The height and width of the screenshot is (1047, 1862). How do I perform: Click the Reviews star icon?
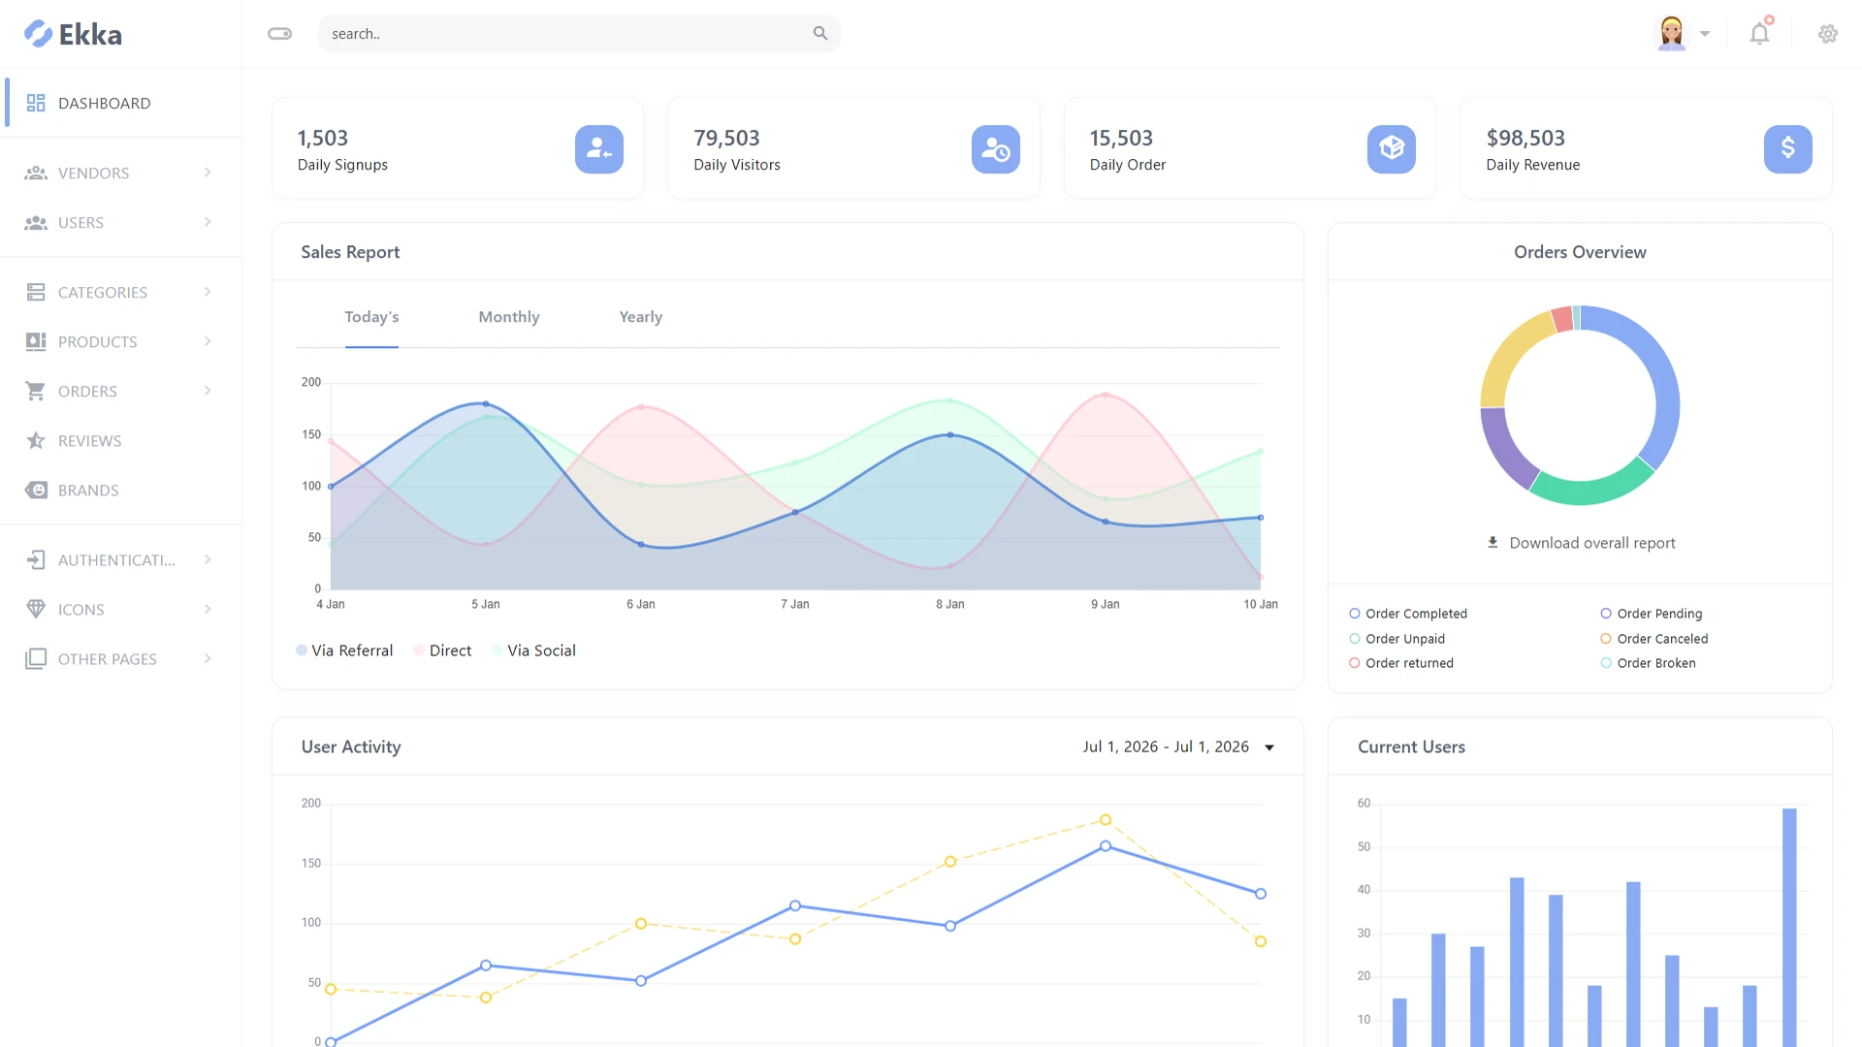coord(36,440)
